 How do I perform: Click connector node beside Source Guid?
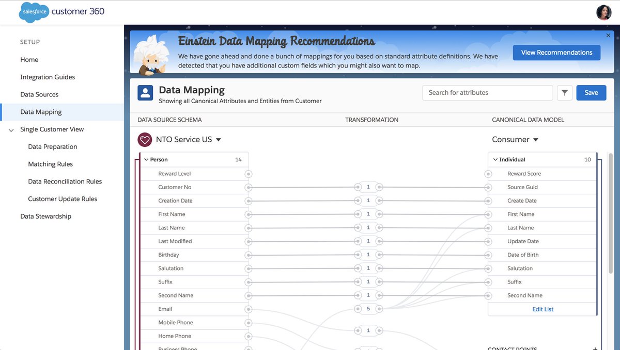488,187
